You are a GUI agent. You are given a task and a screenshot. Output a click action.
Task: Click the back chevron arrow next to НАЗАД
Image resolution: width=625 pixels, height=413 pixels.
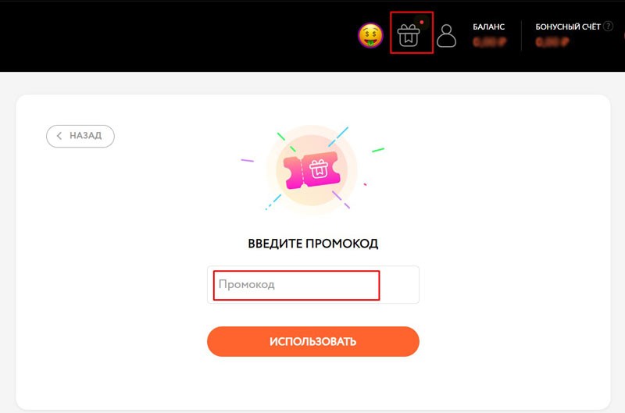click(x=59, y=136)
